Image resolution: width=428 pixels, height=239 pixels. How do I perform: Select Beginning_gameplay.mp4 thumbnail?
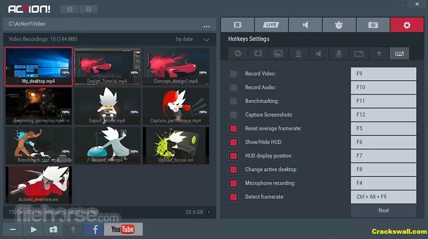39,106
